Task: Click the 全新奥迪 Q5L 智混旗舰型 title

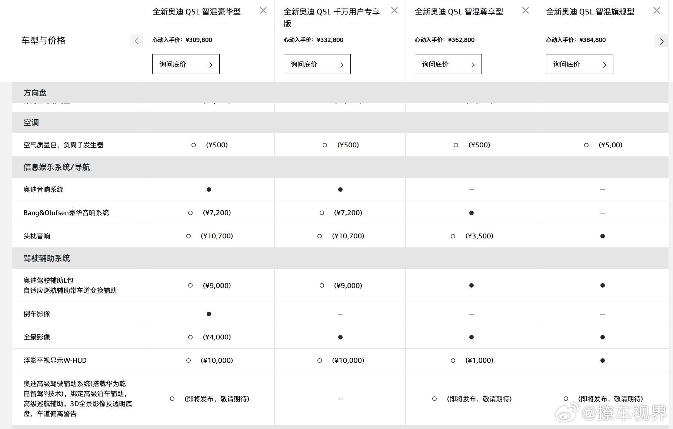Action: tap(590, 12)
